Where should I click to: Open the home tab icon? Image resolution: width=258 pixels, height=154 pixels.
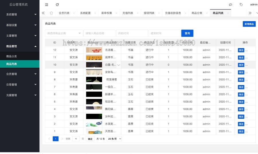pyautogui.click(x=51, y=13)
